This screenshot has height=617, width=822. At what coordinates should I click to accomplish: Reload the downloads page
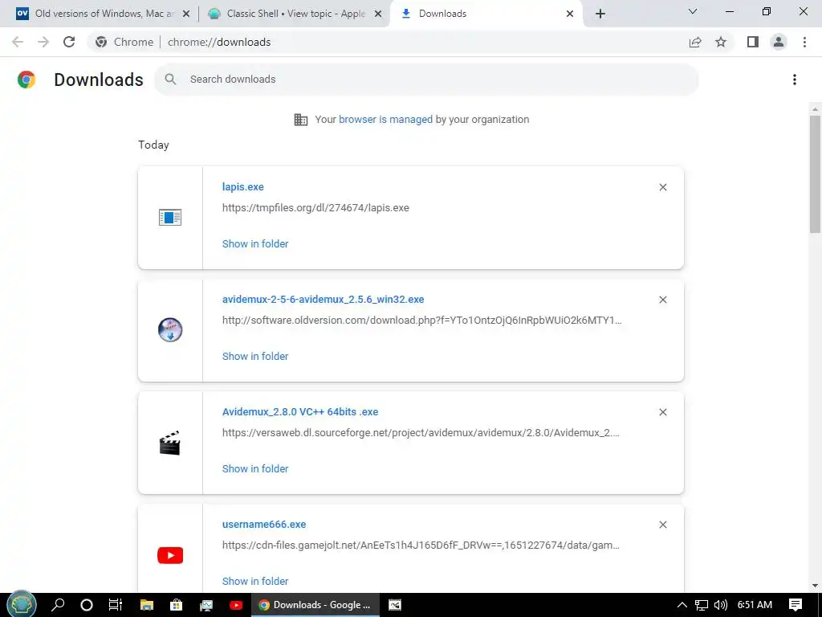pos(69,42)
